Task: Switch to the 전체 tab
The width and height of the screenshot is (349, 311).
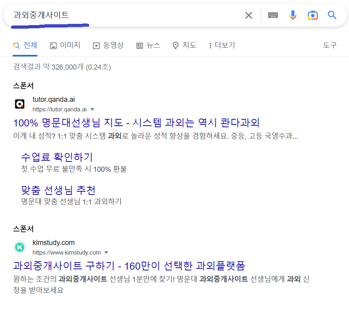Action: point(25,45)
